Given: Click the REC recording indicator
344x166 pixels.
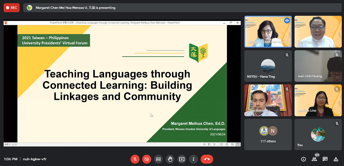Looking at the screenshot, I should [x=11, y=8].
